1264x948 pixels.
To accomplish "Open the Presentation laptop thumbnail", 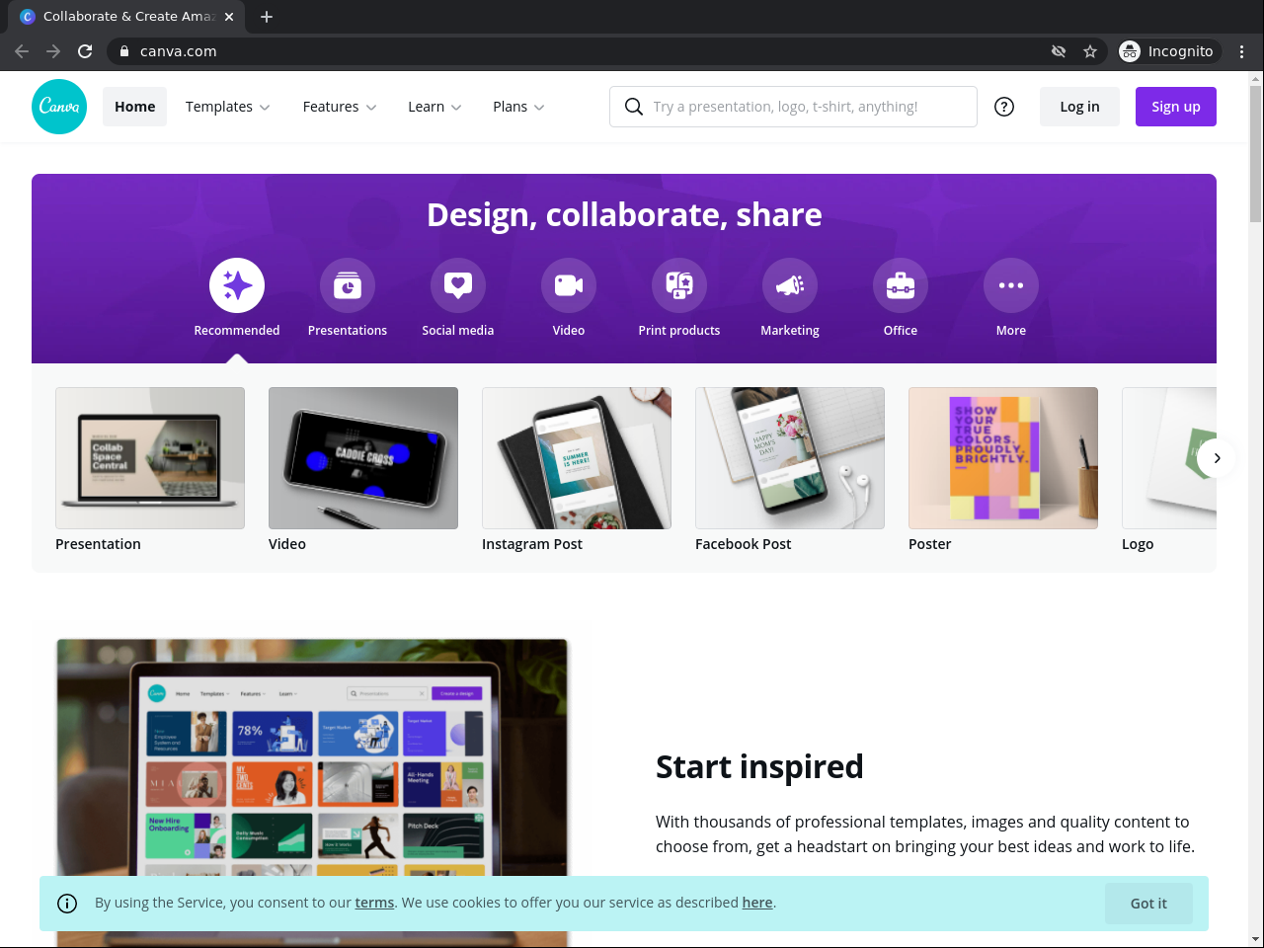I will (150, 458).
